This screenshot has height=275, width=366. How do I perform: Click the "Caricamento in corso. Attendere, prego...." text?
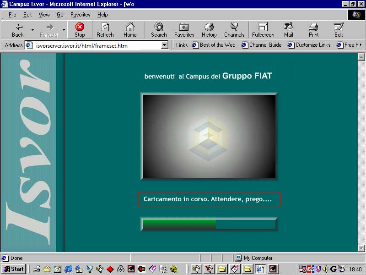click(x=208, y=199)
